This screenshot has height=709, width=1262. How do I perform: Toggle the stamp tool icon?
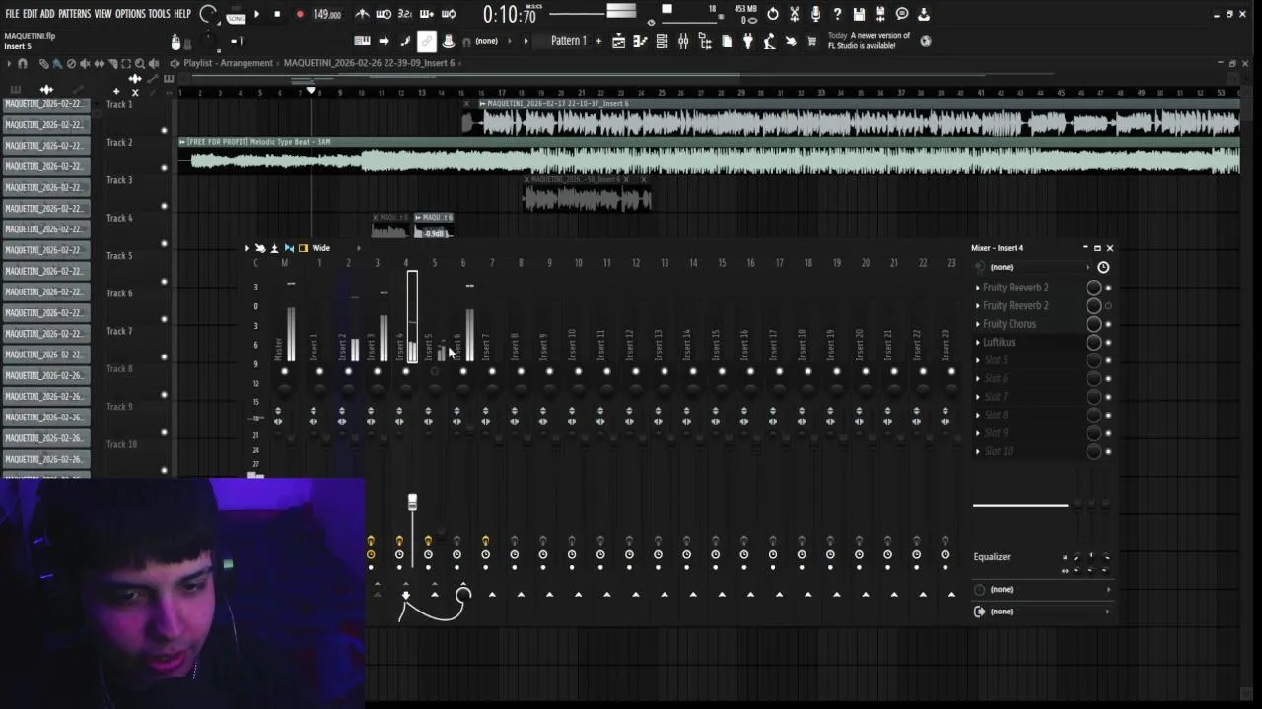pyautogui.click(x=449, y=41)
